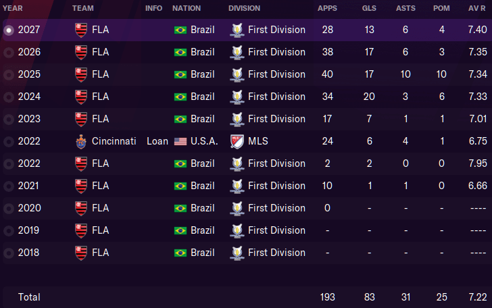Click First Division trophy icon in 2021 row

tap(237, 186)
